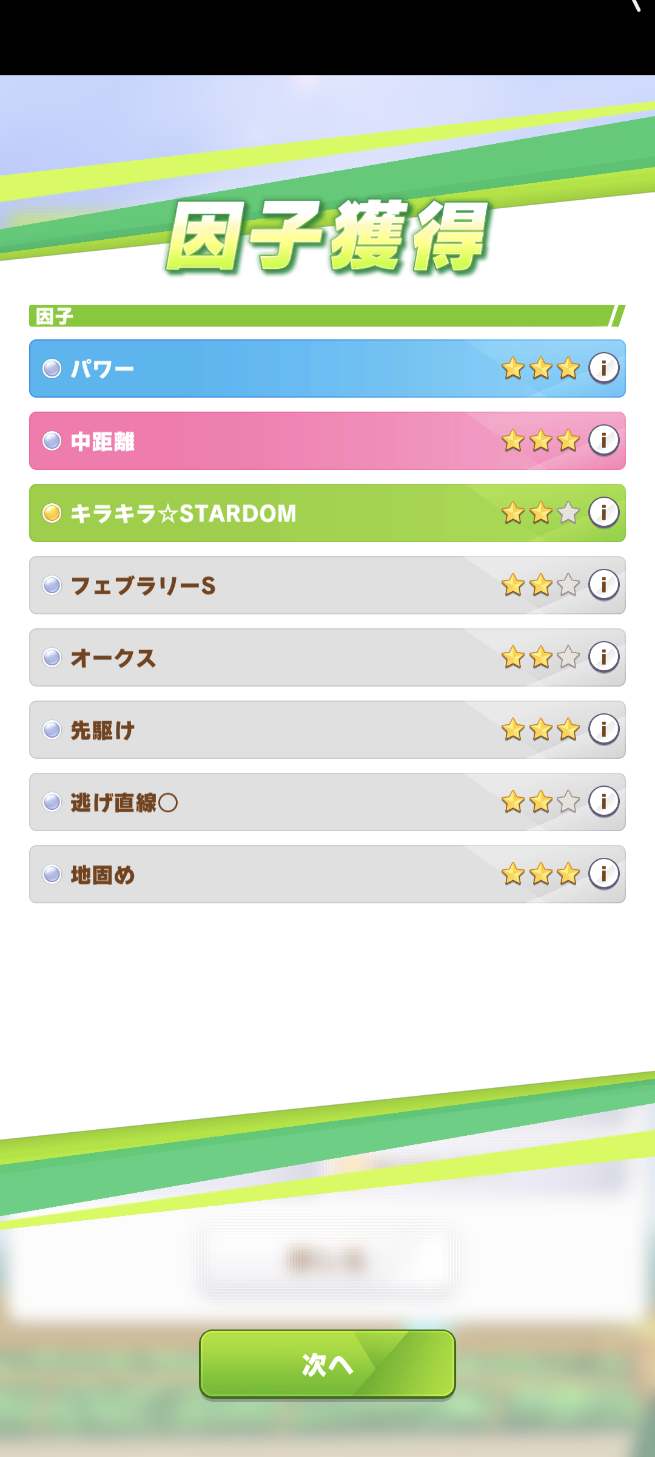View info for オークス factor
Viewport: 655px width, 1457px height.
click(603, 657)
